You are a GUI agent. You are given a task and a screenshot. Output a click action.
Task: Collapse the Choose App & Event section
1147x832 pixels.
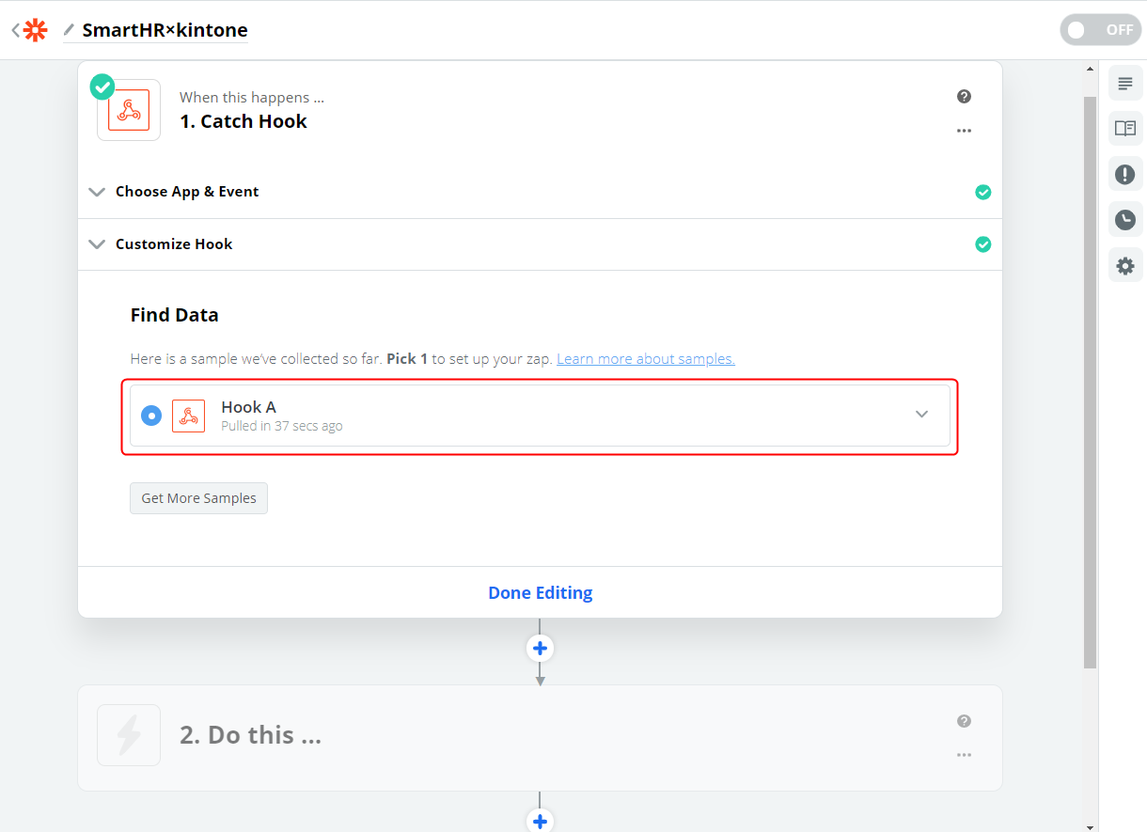[96, 192]
